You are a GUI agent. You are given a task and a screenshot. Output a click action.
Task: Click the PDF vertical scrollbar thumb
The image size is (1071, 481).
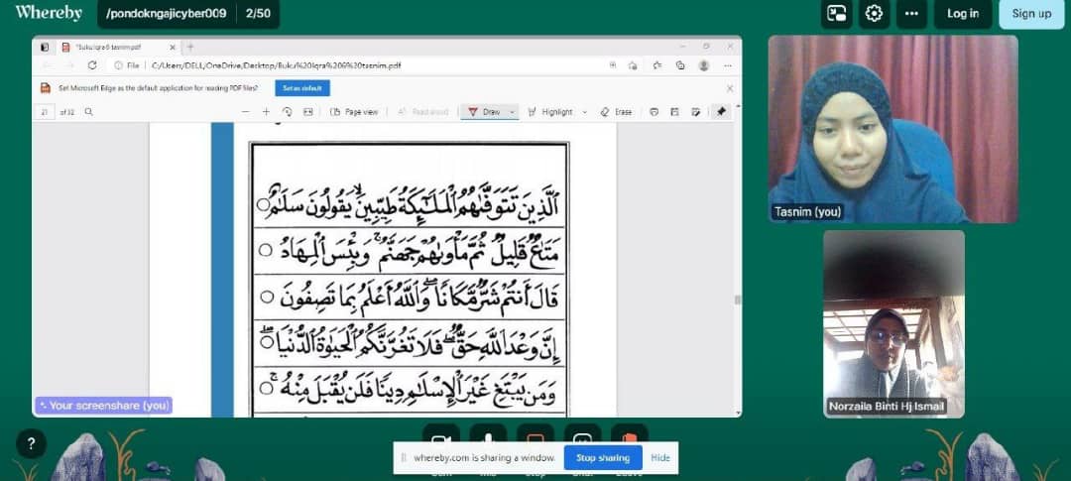pyautogui.click(x=737, y=300)
